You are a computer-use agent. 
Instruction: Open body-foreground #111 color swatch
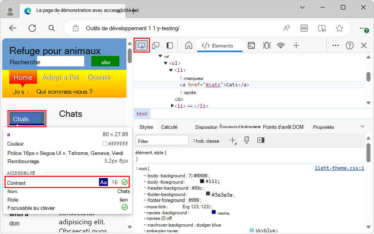[202, 181]
